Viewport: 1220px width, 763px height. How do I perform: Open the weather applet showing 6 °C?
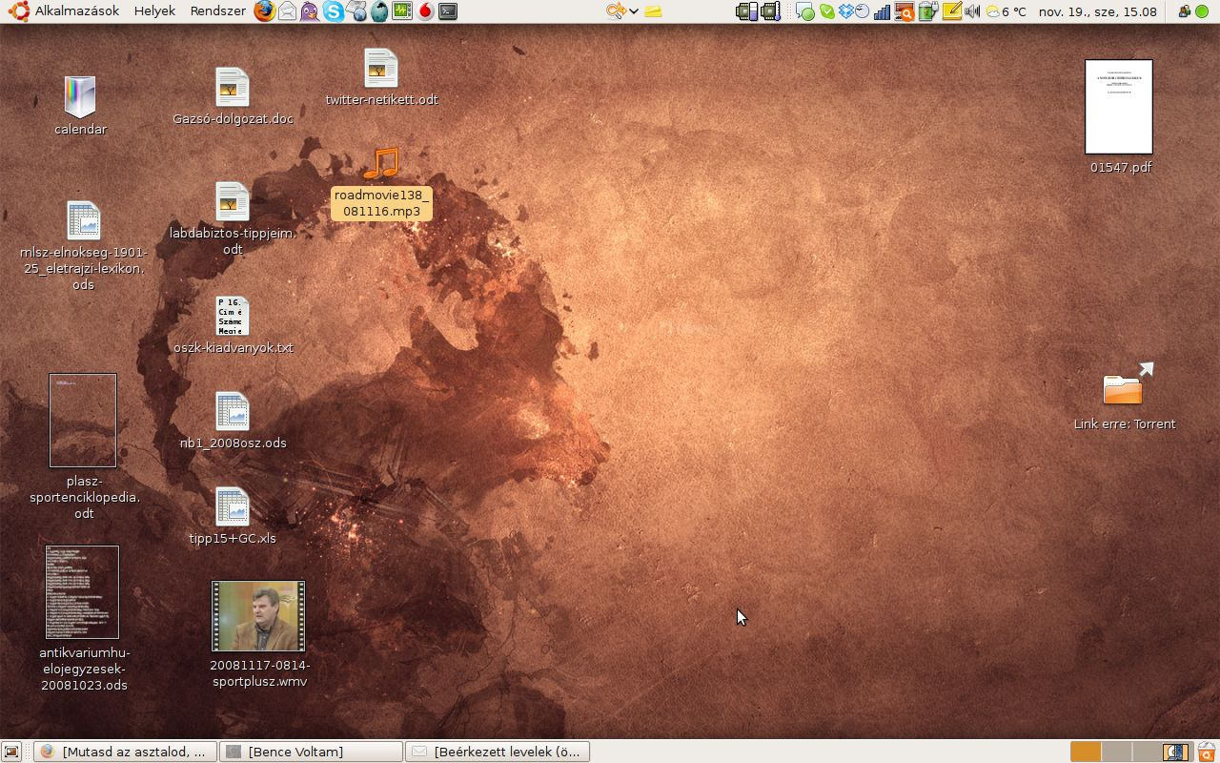tap(1006, 11)
